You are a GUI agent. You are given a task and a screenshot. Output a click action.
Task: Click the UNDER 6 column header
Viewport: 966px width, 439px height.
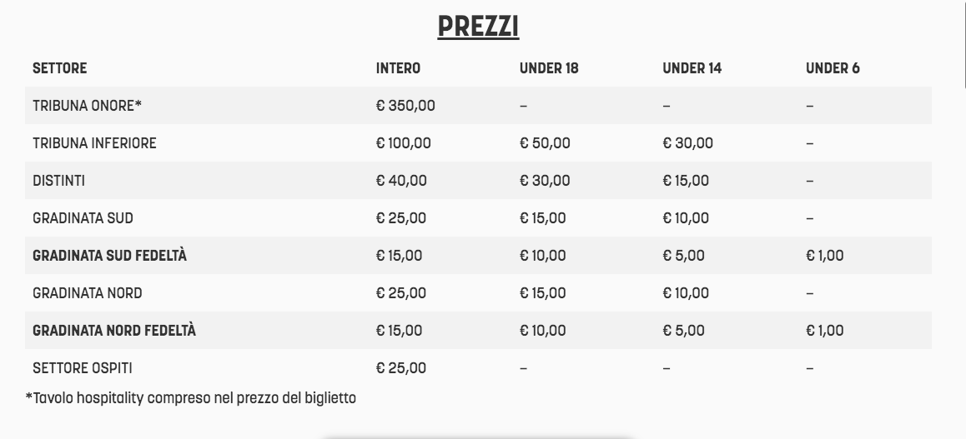[833, 68]
